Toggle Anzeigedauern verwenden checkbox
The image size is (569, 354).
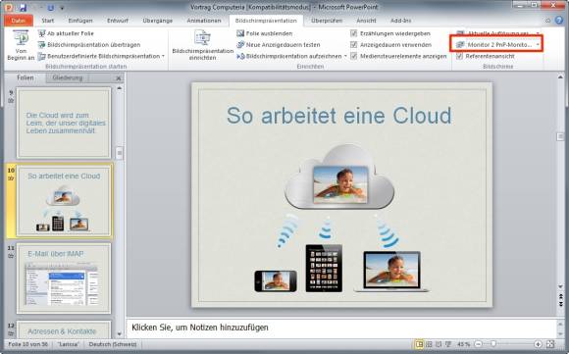coord(354,44)
